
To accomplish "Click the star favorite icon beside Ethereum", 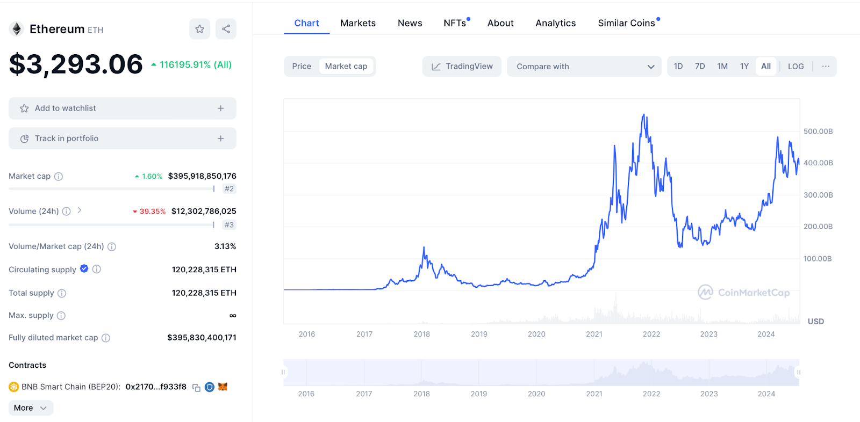I will pos(199,29).
